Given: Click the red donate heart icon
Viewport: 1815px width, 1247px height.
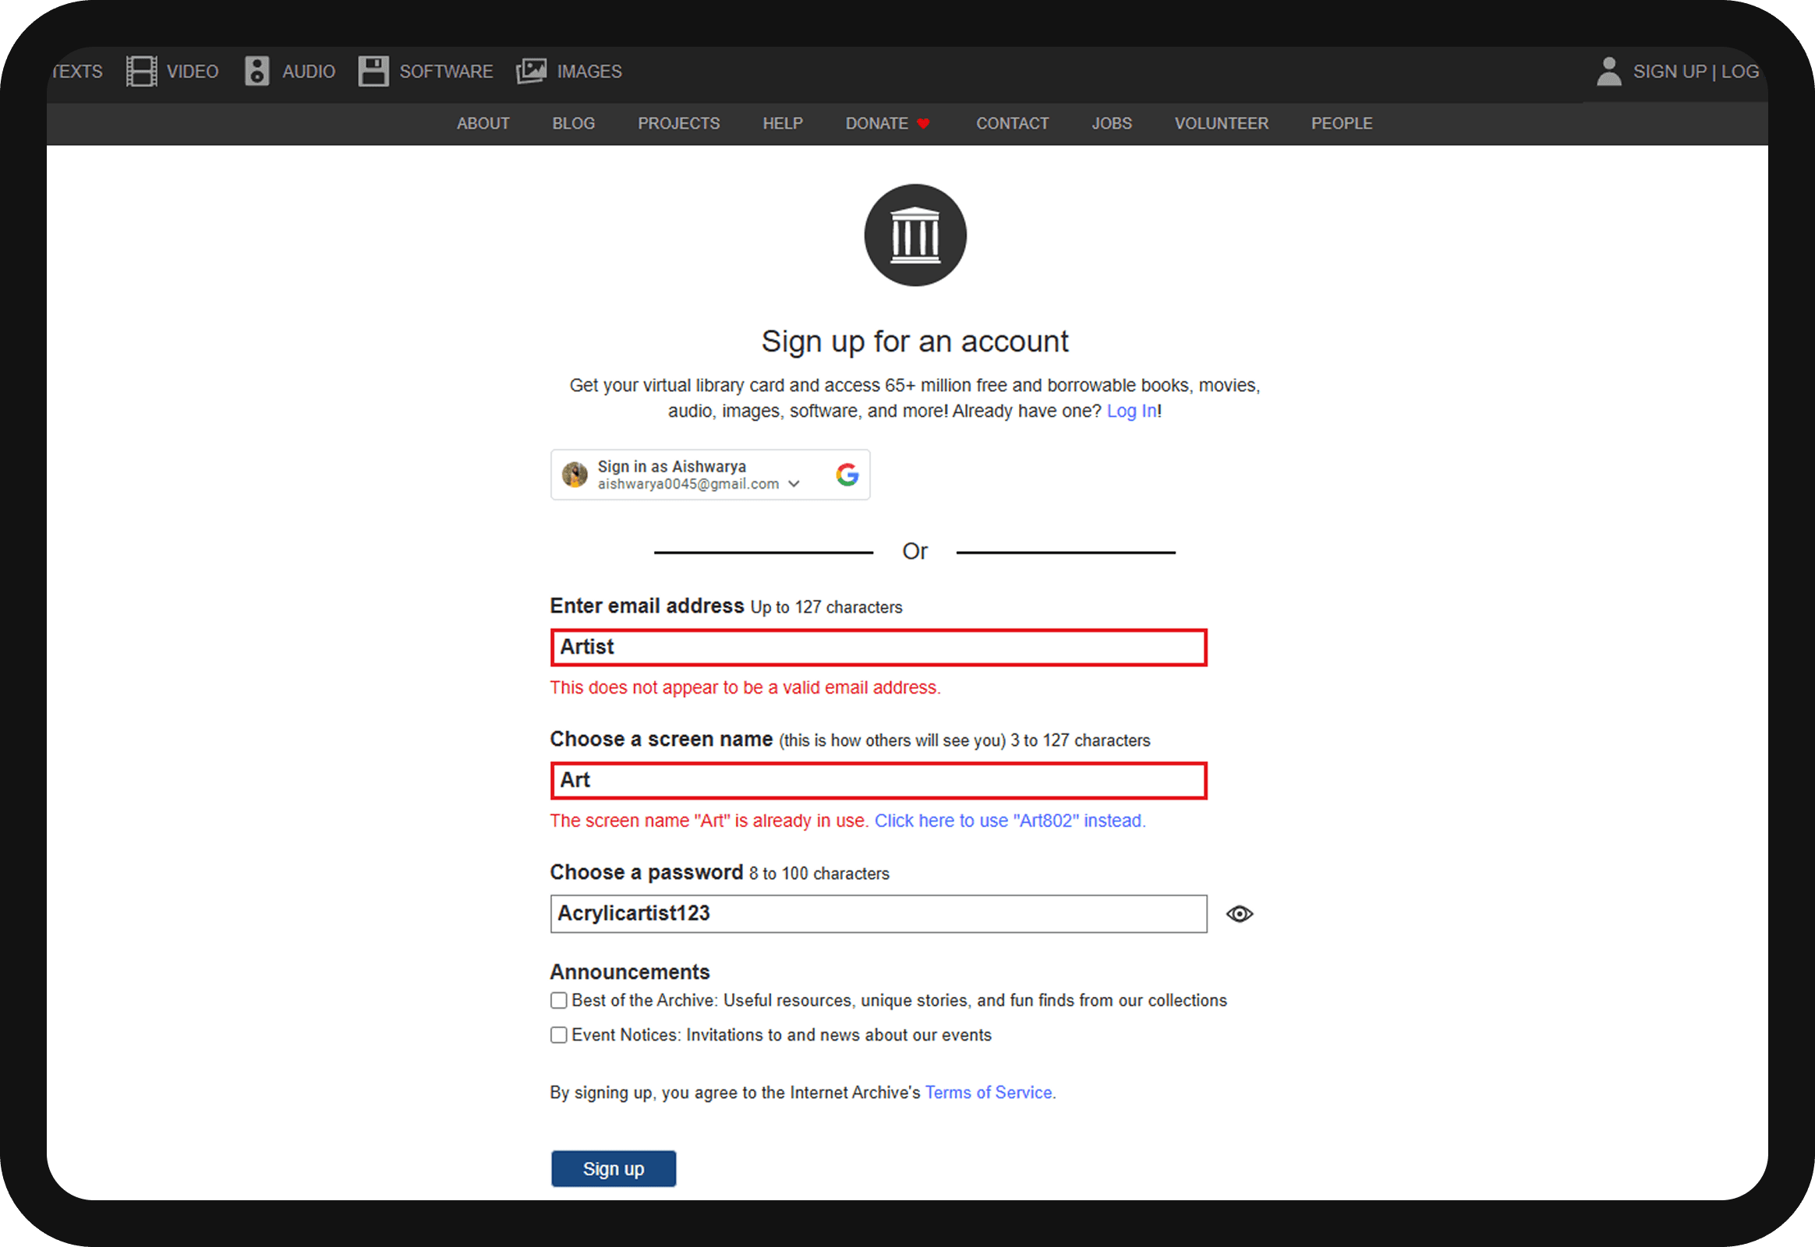Looking at the screenshot, I should [923, 123].
